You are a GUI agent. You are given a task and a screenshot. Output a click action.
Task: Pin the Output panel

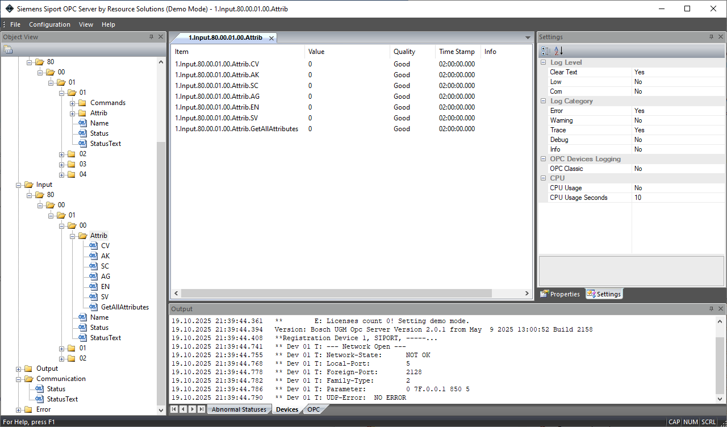[x=711, y=309]
